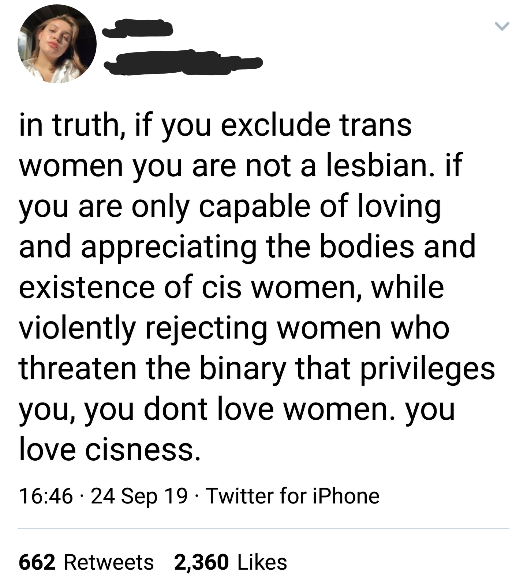Open the blacked-out display name profile

137,29
